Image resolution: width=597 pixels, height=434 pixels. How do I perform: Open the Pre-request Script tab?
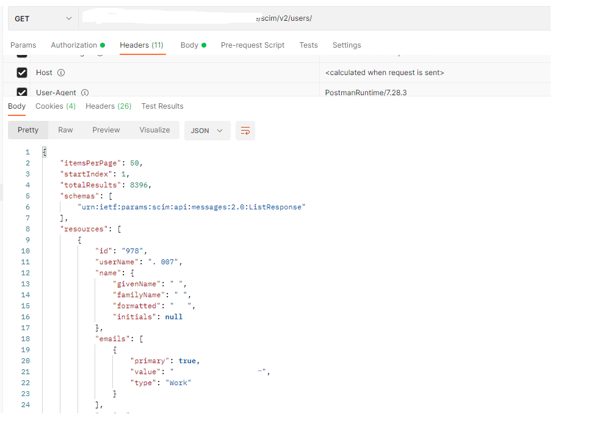253,45
